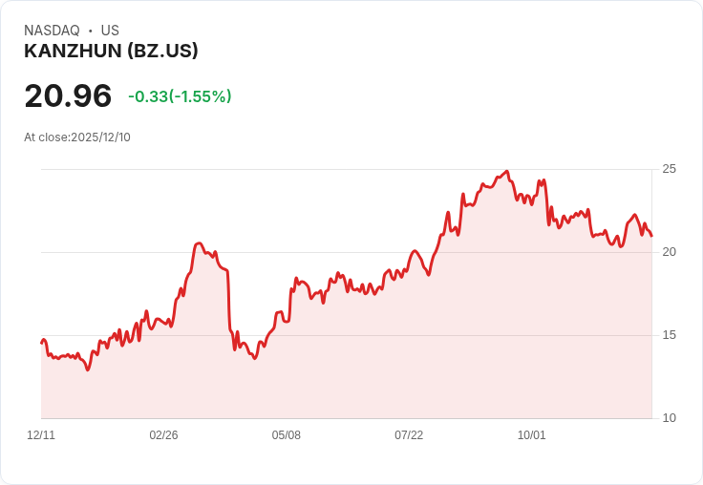This screenshot has width=703, height=485.
Task: Click the 10 price axis label
Action: 669,418
